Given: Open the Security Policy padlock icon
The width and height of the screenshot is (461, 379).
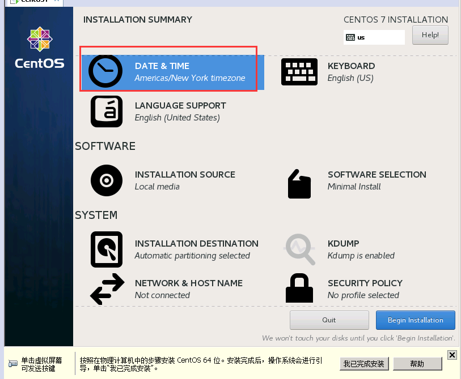Looking at the screenshot, I should [x=299, y=288].
